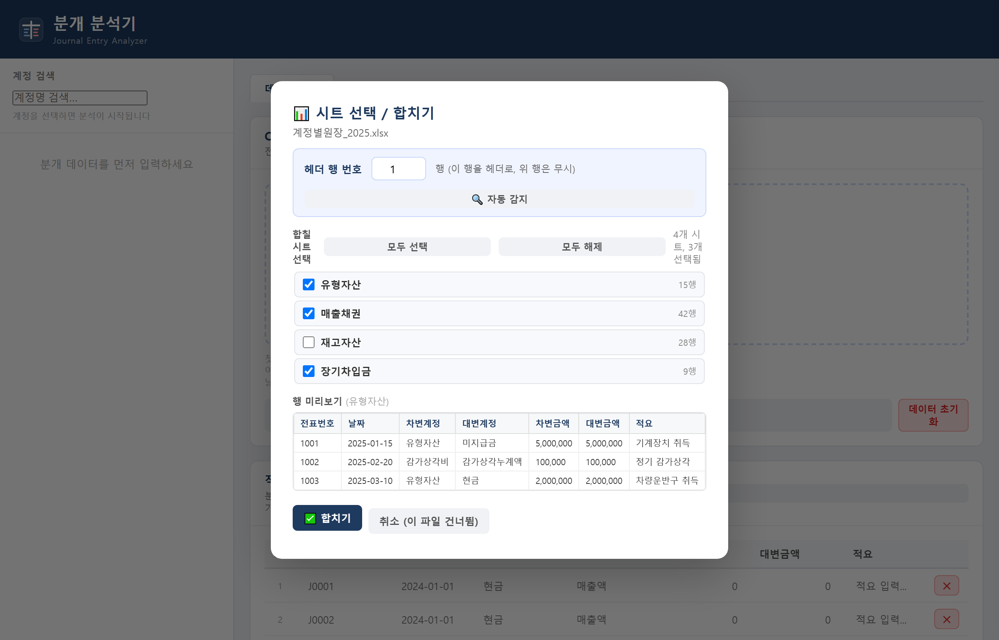Screen dimensions: 999x640
Task: Uncheck the 유형자산 sheet checkbox
Action: point(308,284)
